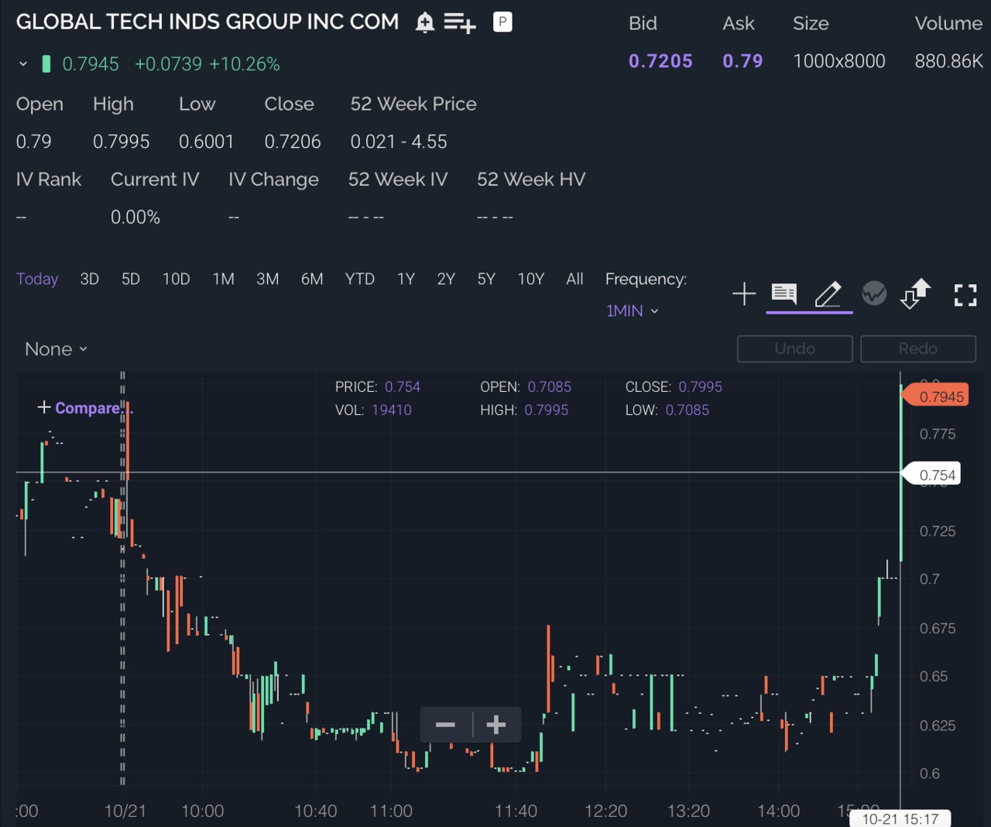
Task: Show the All time range
Action: (574, 279)
